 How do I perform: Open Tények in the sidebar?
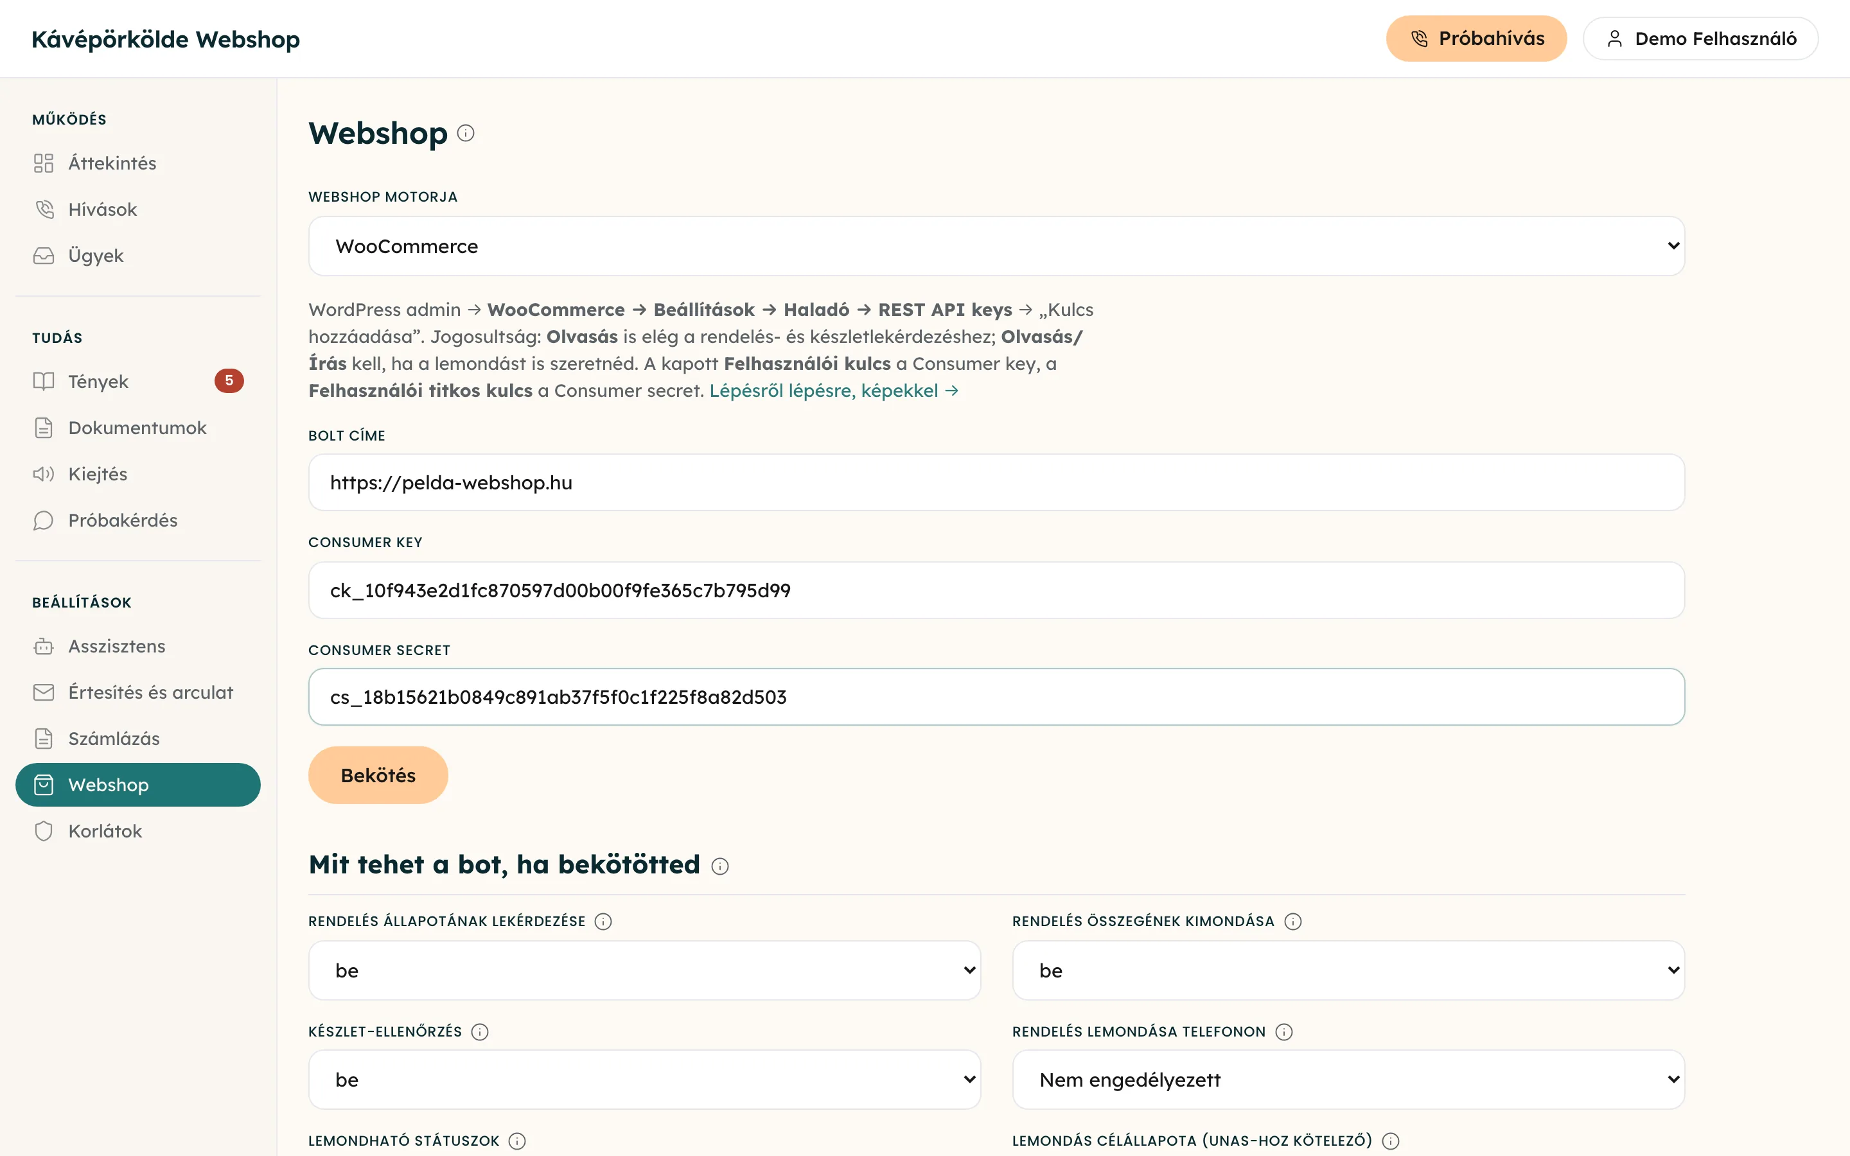point(137,381)
